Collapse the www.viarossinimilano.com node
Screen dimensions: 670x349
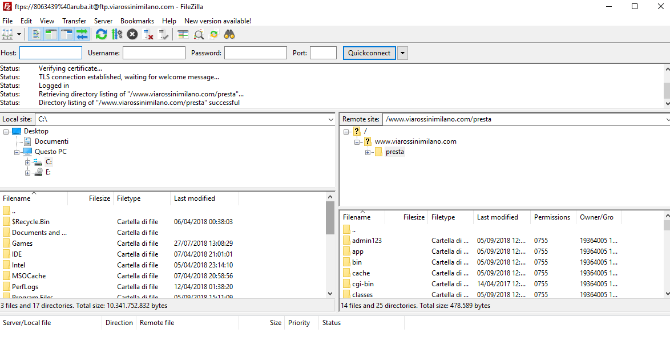[x=357, y=142]
